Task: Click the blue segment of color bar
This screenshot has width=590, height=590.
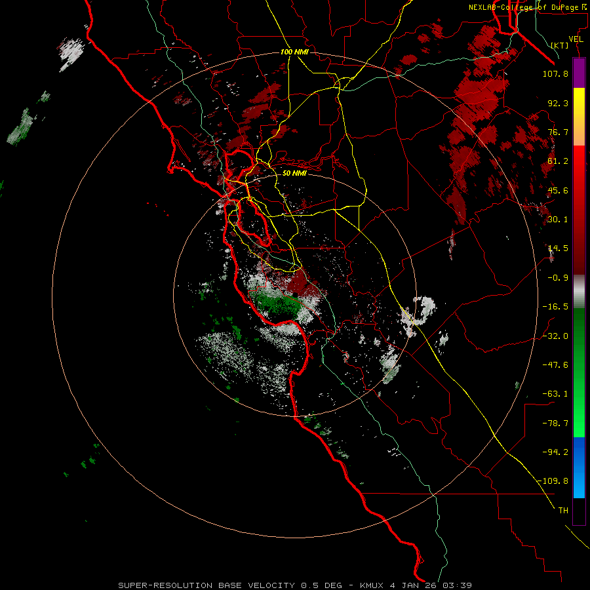Action: tap(579, 467)
